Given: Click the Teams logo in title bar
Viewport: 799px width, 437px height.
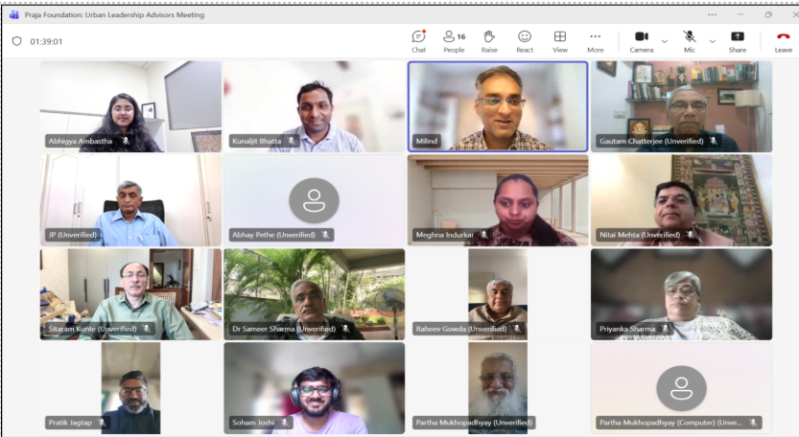Looking at the screenshot, I should [x=13, y=14].
